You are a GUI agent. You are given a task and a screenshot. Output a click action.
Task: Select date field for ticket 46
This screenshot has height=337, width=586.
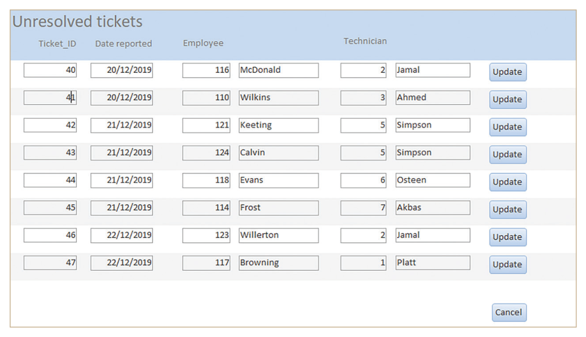(x=122, y=235)
